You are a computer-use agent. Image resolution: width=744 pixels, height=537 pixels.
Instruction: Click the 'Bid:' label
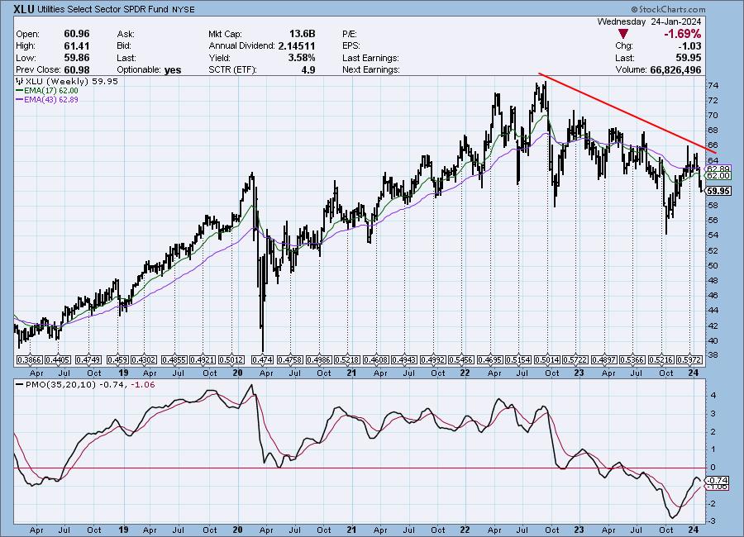point(125,46)
